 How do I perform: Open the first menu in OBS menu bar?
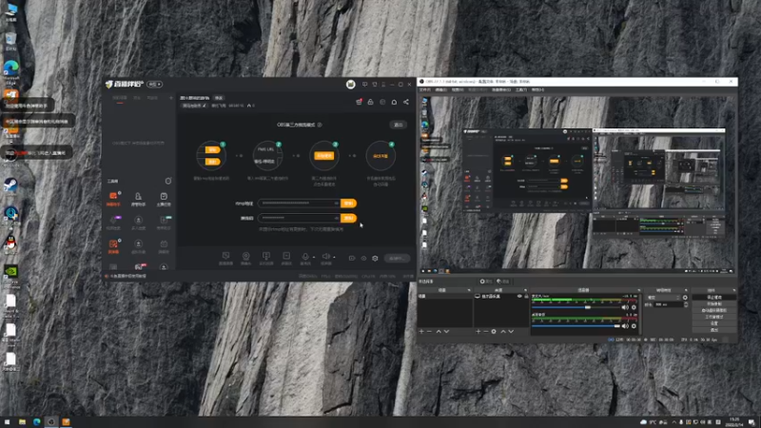tap(424, 89)
